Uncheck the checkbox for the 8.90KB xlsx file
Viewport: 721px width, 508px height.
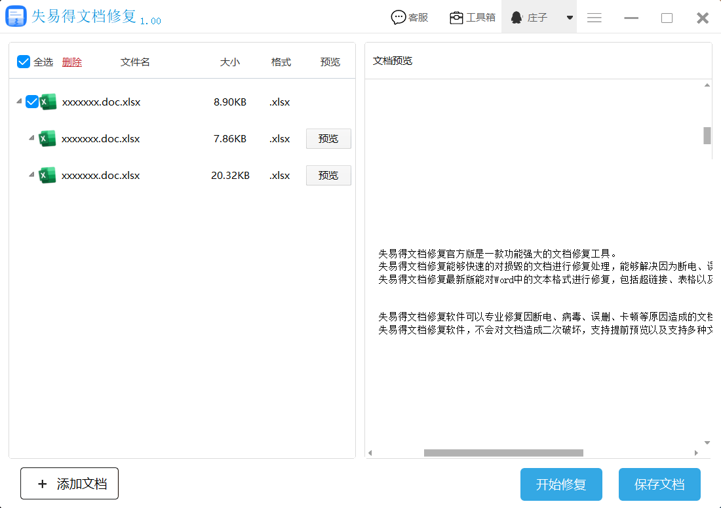pos(32,102)
